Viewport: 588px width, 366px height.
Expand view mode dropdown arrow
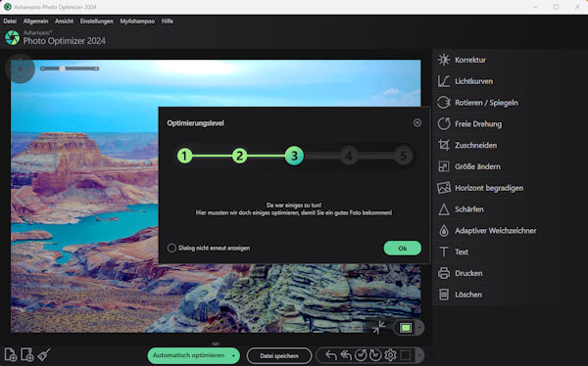[x=419, y=328]
